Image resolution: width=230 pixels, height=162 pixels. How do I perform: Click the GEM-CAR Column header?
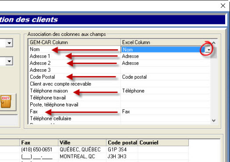pos(74,42)
